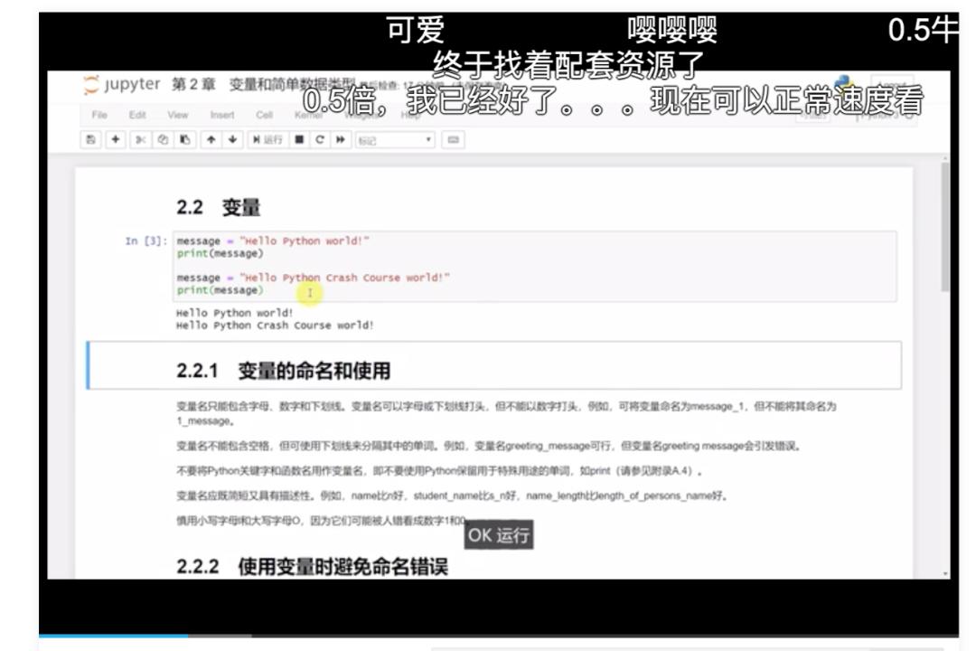The height and width of the screenshot is (651, 976).
Task: Add a new cell with the plus icon
Action: coord(115,137)
